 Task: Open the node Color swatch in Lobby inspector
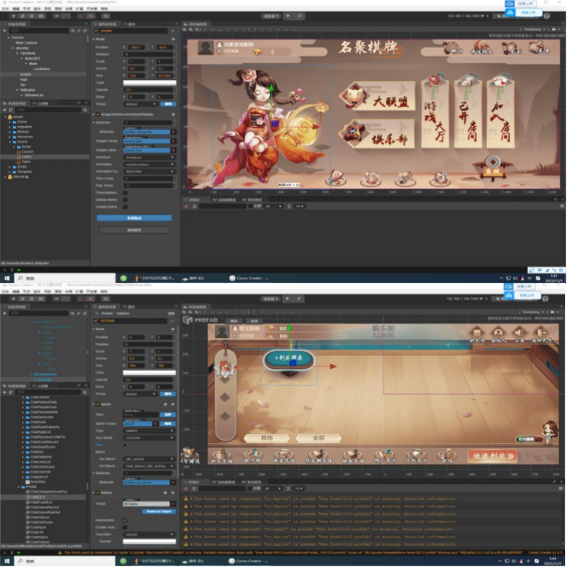click(150, 82)
